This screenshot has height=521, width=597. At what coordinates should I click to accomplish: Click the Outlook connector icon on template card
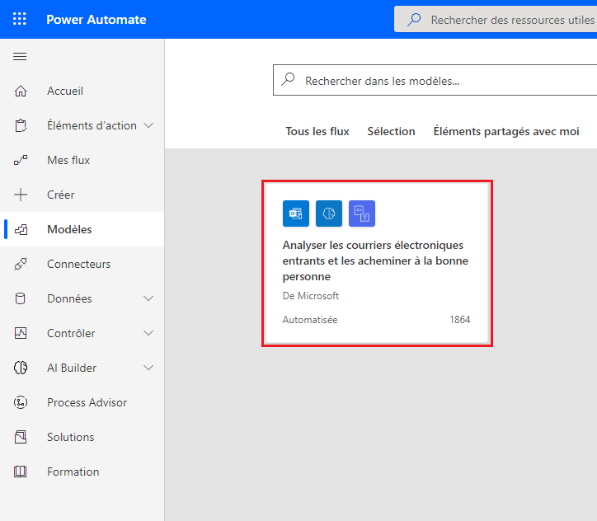tap(296, 214)
